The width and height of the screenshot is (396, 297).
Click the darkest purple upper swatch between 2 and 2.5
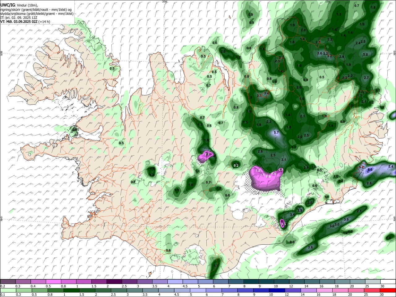[114, 282]
